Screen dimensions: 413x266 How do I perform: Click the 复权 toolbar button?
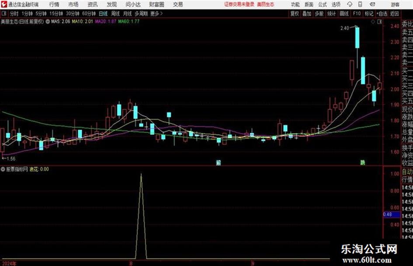[295, 14]
